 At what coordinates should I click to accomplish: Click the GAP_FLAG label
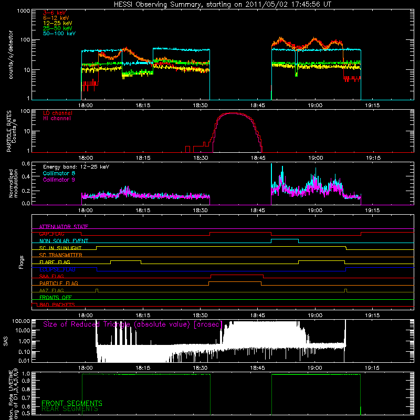tap(51, 234)
